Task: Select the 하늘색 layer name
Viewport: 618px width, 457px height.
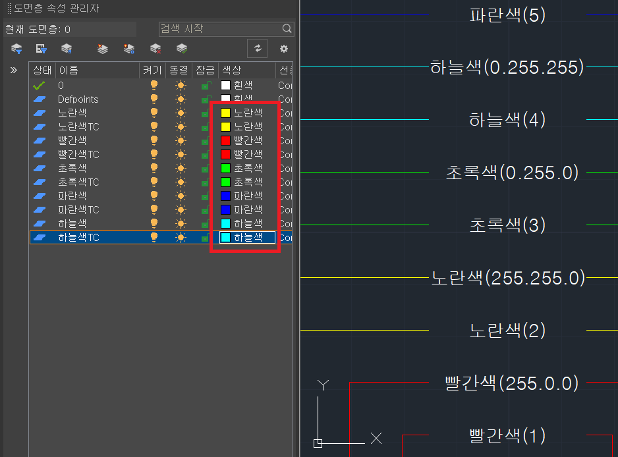Action: tap(72, 223)
